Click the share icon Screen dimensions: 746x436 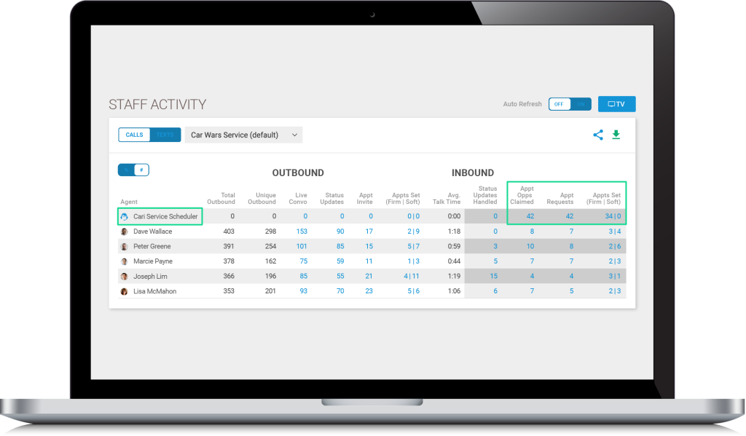point(598,135)
